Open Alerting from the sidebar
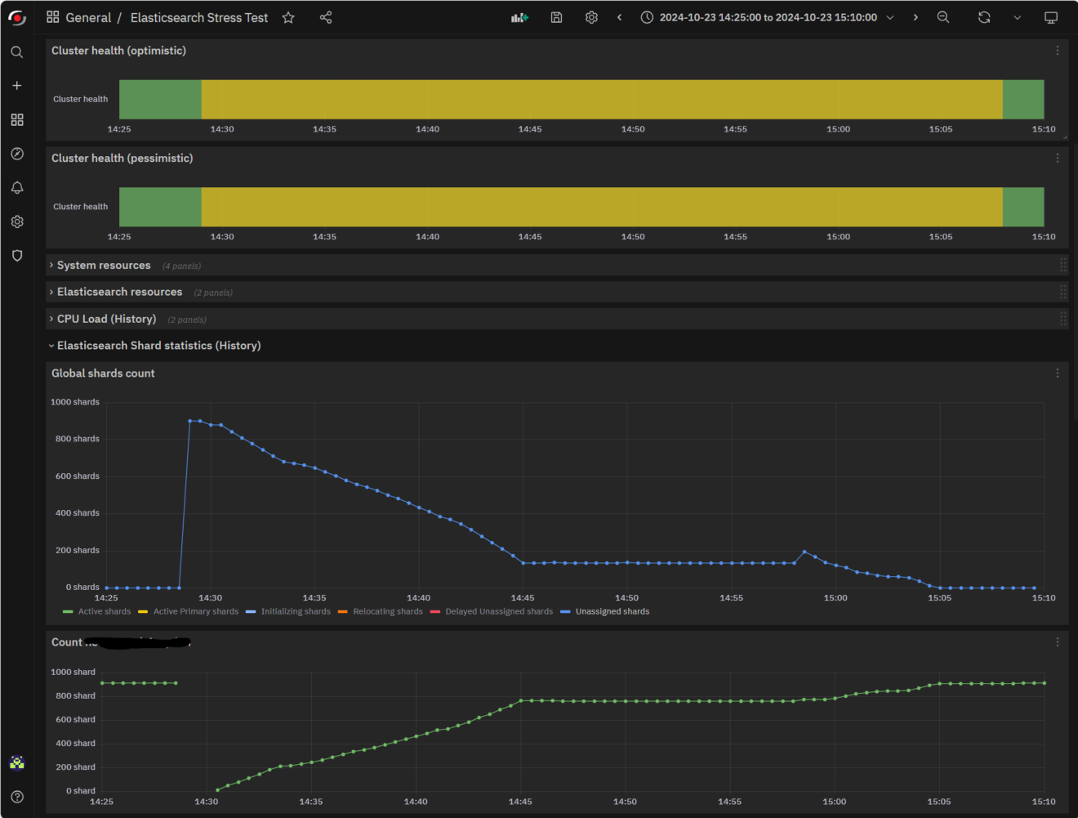Viewport: 1078px width, 818px height. click(x=16, y=187)
